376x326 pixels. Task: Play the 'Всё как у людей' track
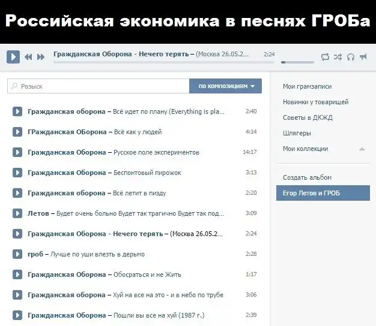[17, 132]
